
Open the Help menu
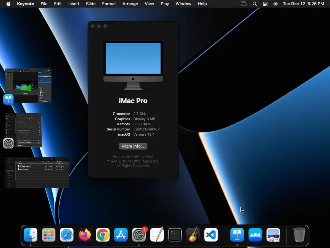tap(202, 4)
